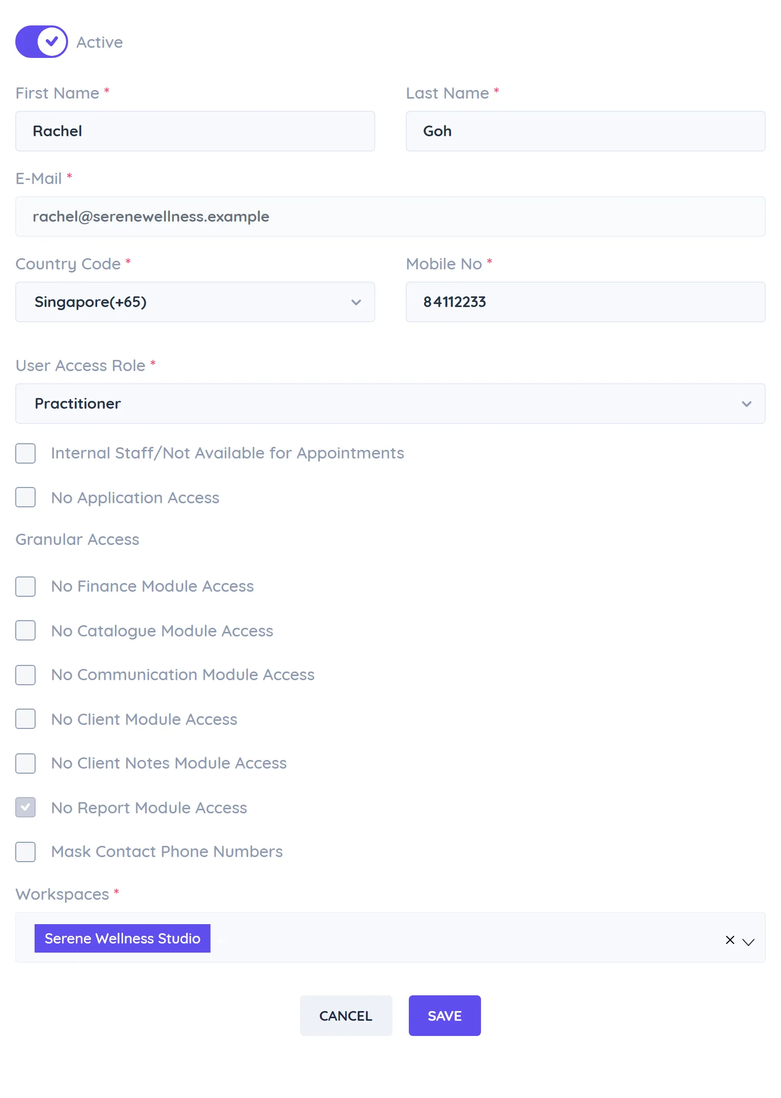Check Internal Staff/Not Available for Appointments
Image resolution: width=781 pixels, height=1098 pixels.
(x=25, y=453)
